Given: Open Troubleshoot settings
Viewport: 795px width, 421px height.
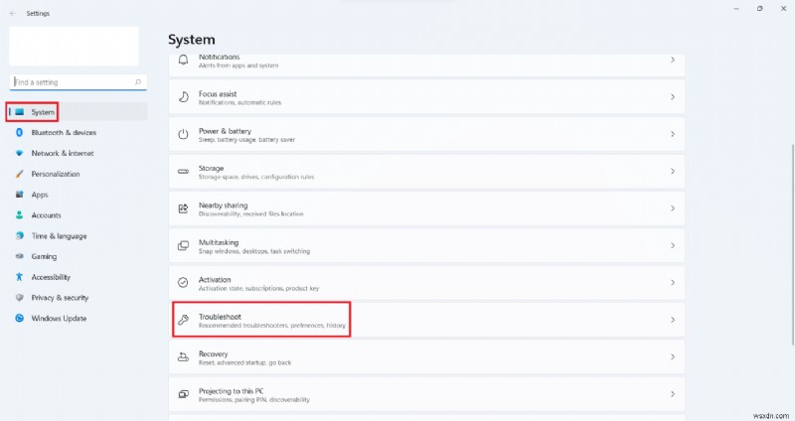Looking at the screenshot, I should pyautogui.click(x=426, y=320).
